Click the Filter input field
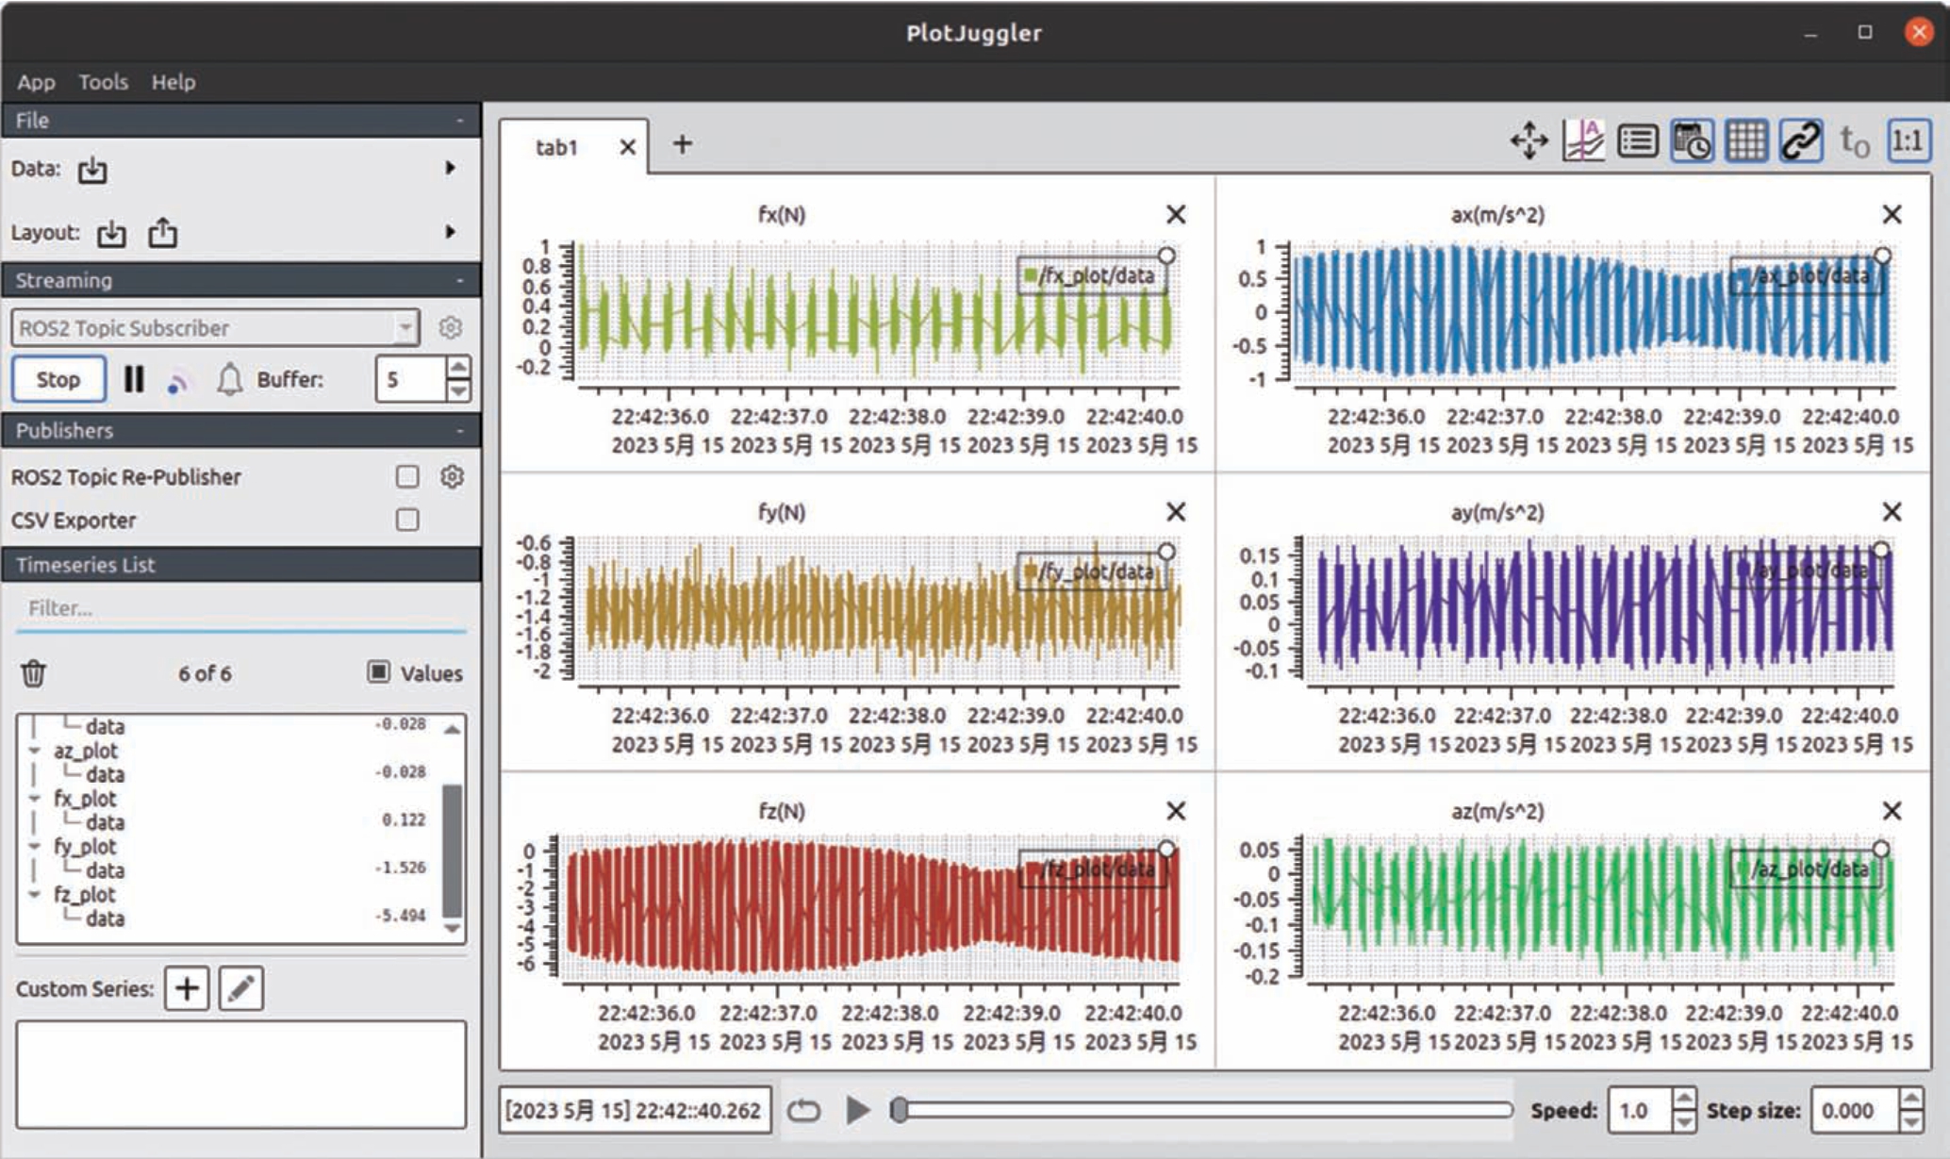 (241, 608)
